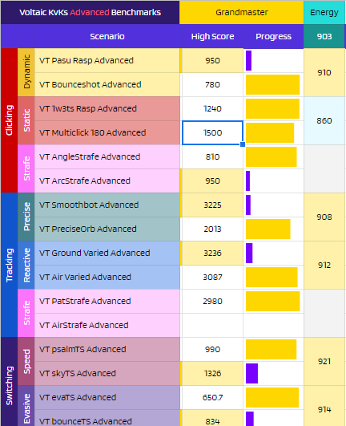346x426 pixels.
Task: Click the VT Smoothbot Advanced scenario cell
Action: pos(107,205)
